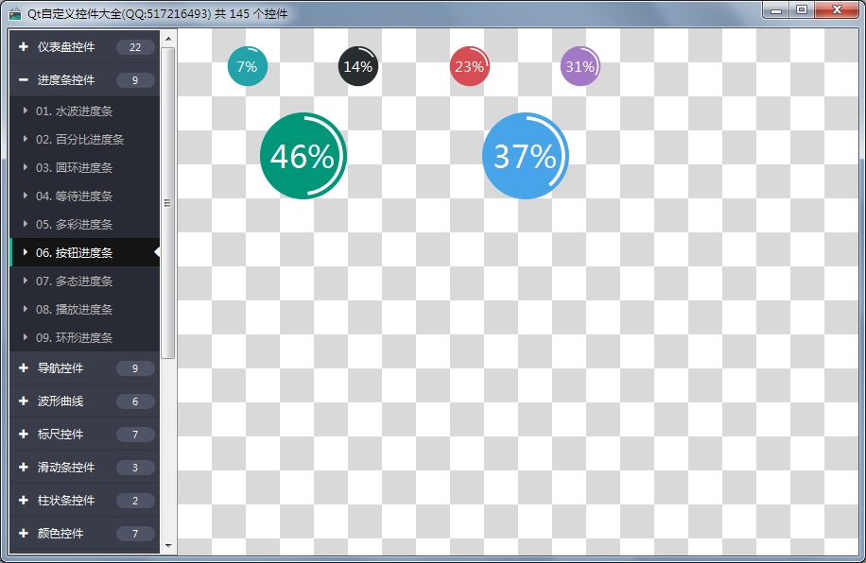
Task: Click the black 14% progress button
Action: click(358, 66)
